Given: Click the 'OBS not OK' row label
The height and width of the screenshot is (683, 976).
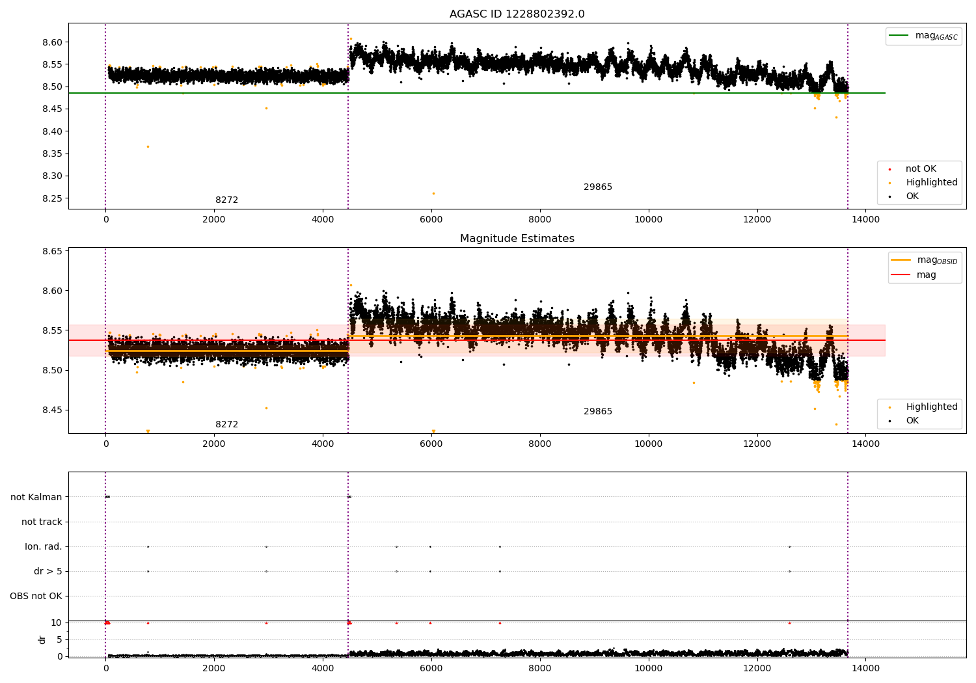Looking at the screenshot, I should pos(36,596).
